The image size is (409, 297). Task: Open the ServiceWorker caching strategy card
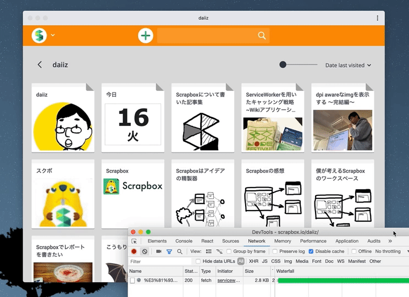tap(273, 118)
